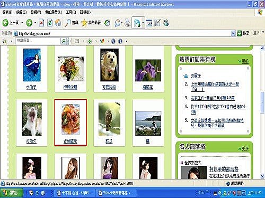Click the Mail envelope toolbar icon
The height and width of the screenshot is (198, 265).
118,23
